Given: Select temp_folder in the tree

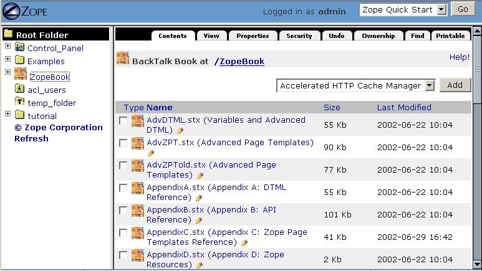Looking at the screenshot, I should pos(52,103).
